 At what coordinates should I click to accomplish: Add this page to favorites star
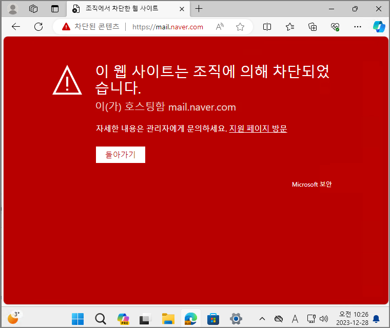click(240, 27)
